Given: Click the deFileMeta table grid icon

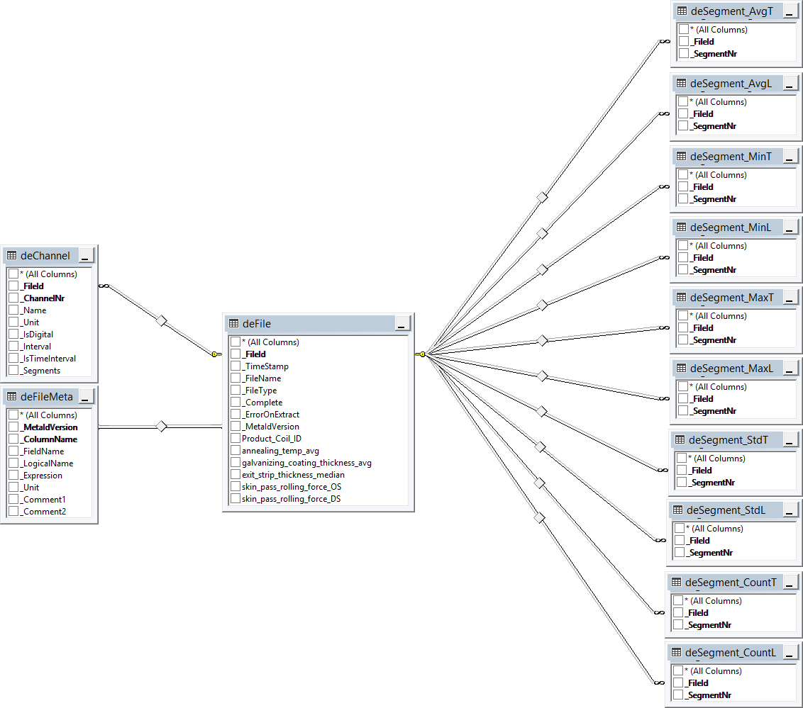Looking at the screenshot, I should click(12, 396).
